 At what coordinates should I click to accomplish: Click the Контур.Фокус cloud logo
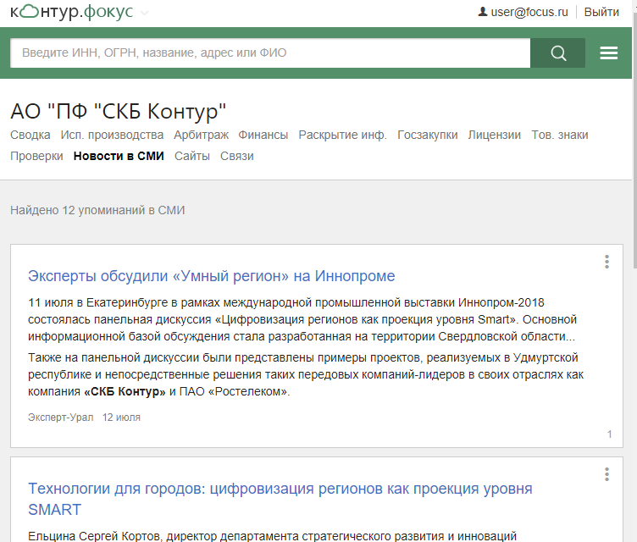[71, 12]
